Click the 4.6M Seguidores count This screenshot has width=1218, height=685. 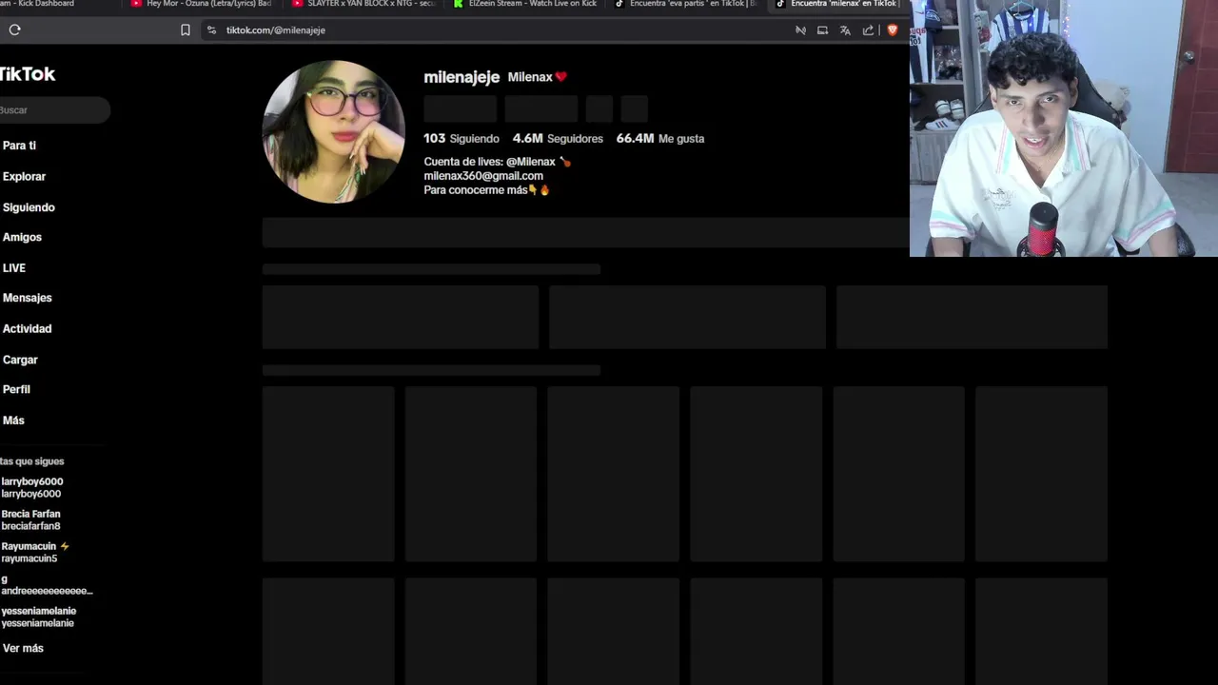558,138
